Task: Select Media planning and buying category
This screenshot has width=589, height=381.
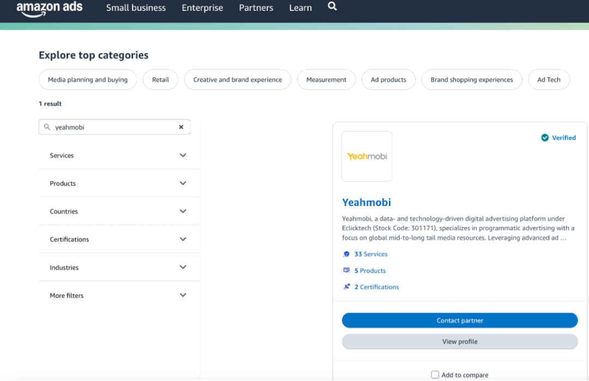Action: (87, 80)
